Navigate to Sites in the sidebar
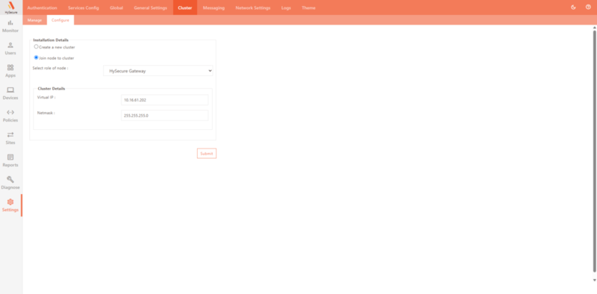 pos(10,139)
